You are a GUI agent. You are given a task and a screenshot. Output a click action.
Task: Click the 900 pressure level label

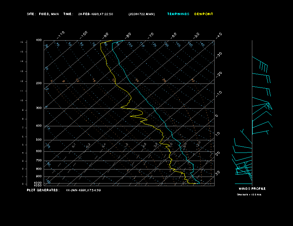39,177
